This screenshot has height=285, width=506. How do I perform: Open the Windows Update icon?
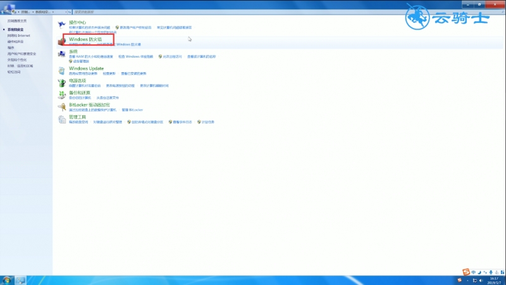click(61, 71)
